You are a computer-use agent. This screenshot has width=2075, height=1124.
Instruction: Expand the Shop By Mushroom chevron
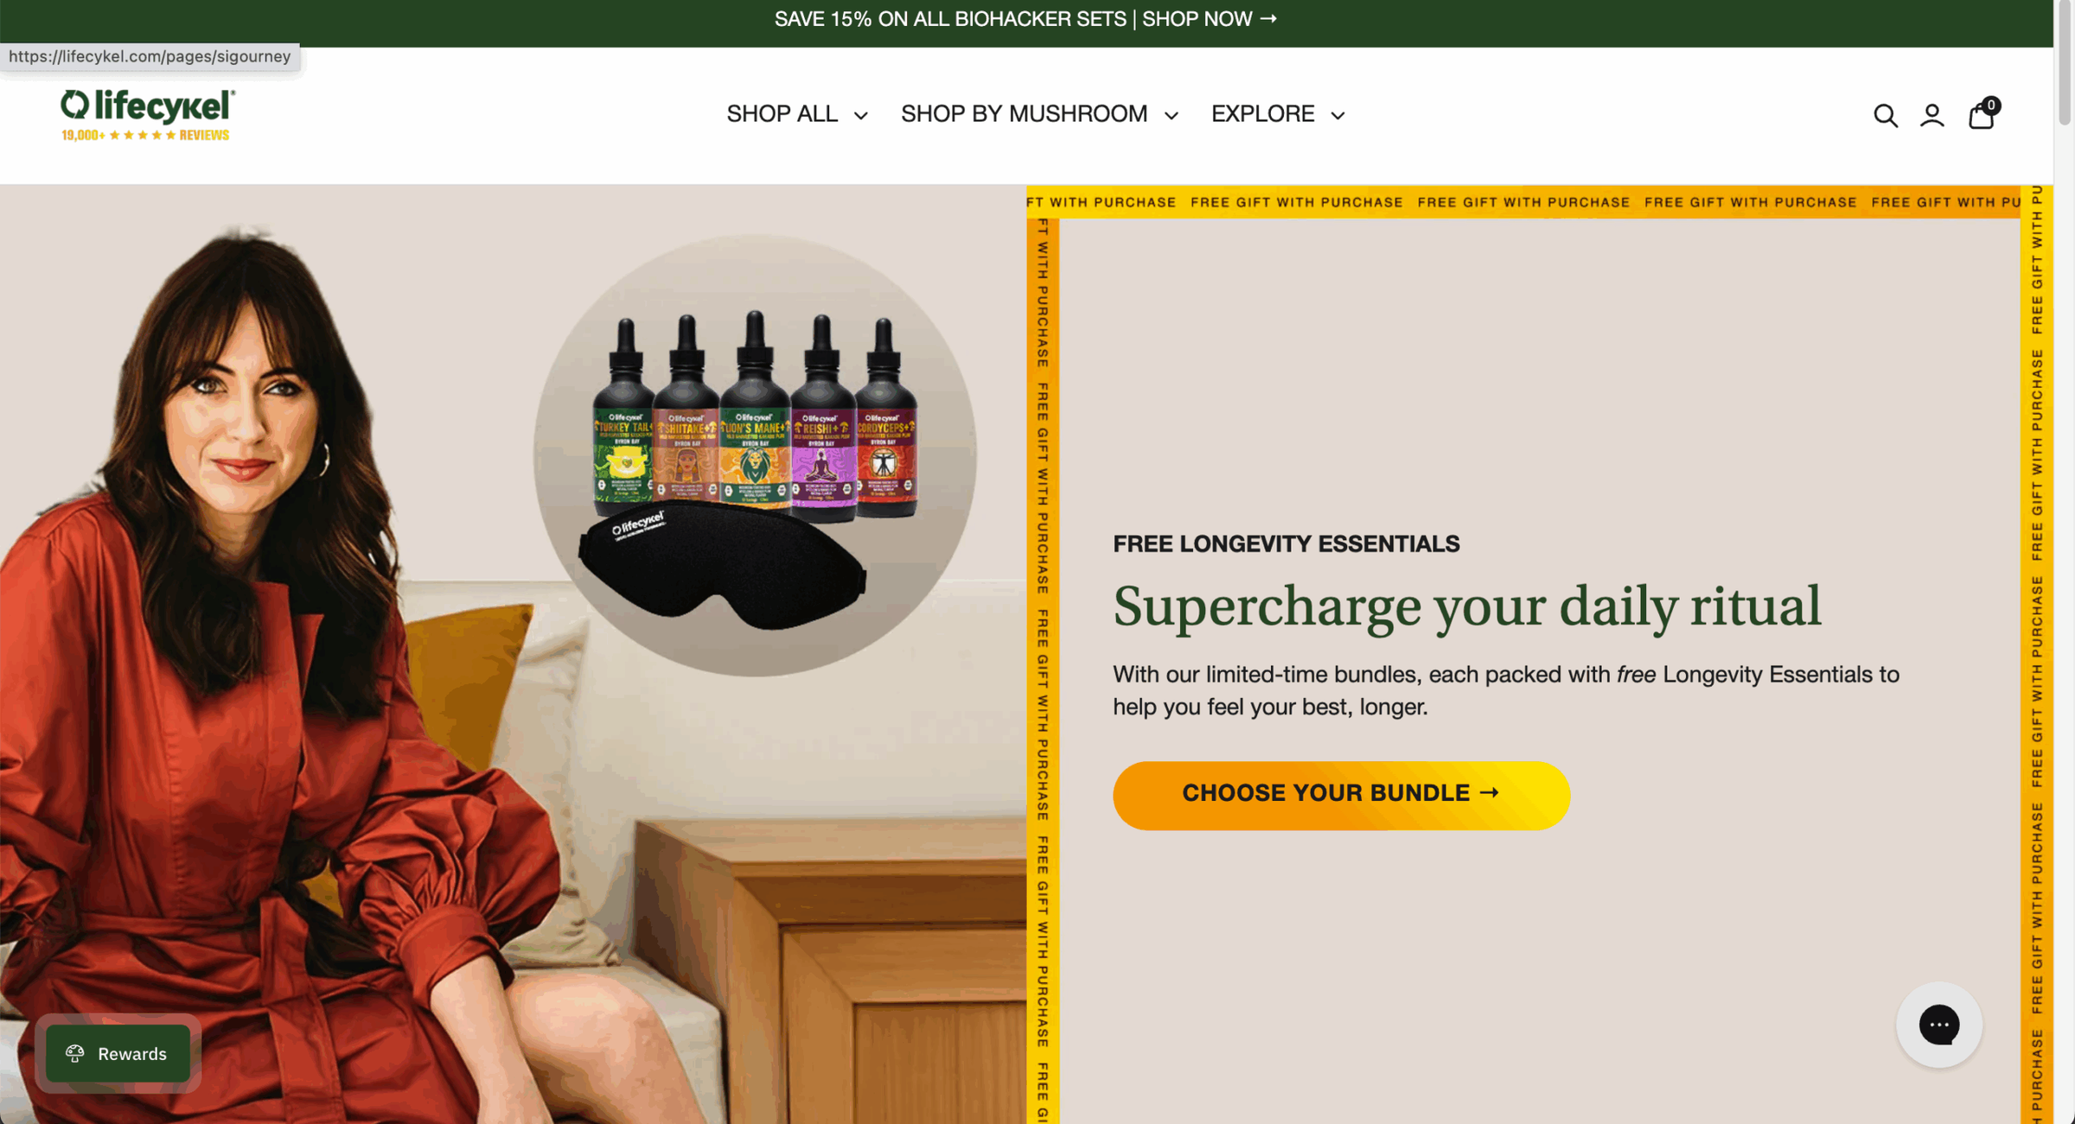point(1171,115)
